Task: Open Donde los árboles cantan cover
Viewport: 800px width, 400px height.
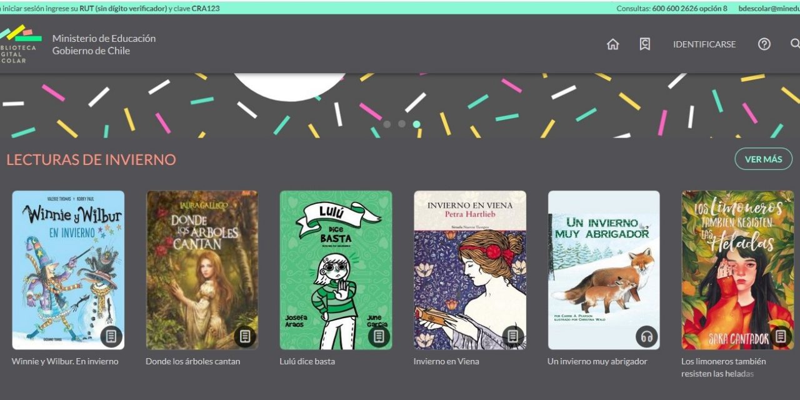Action: coord(202,270)
